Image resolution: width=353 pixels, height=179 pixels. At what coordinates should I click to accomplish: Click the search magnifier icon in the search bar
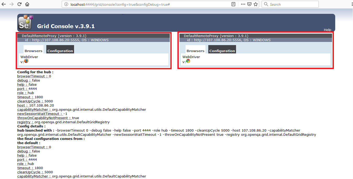click(x=266, y=4)
